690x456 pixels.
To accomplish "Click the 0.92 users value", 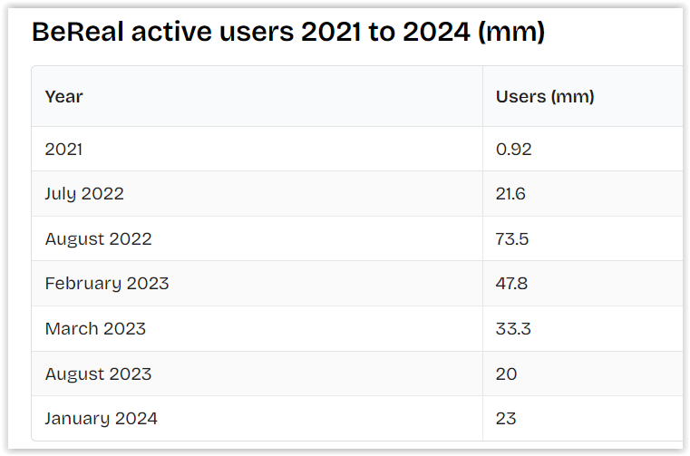I will point(513,149).
